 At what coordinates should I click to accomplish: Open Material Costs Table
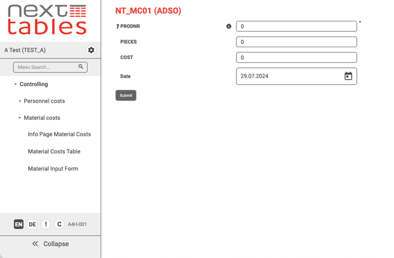[54, 151]
